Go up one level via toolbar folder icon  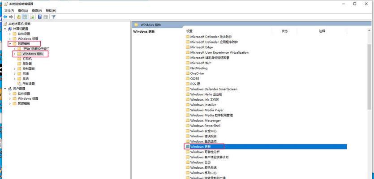[18, 17]
